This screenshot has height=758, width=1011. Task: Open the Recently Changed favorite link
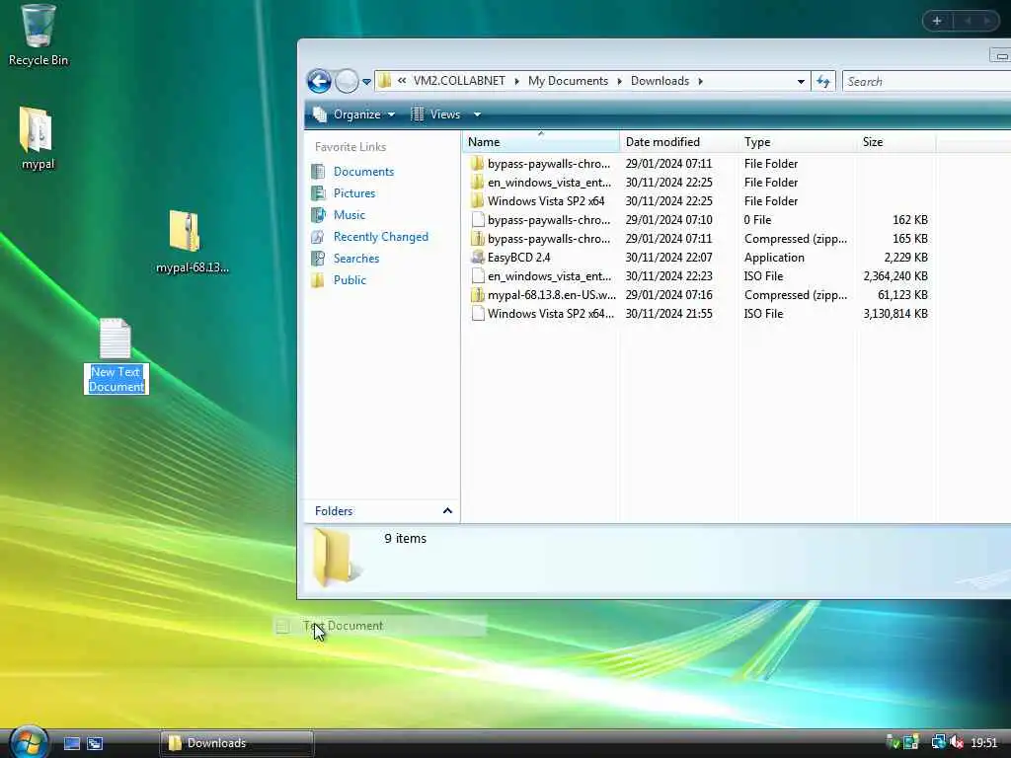pyautogui.click(x=380, y=237)
